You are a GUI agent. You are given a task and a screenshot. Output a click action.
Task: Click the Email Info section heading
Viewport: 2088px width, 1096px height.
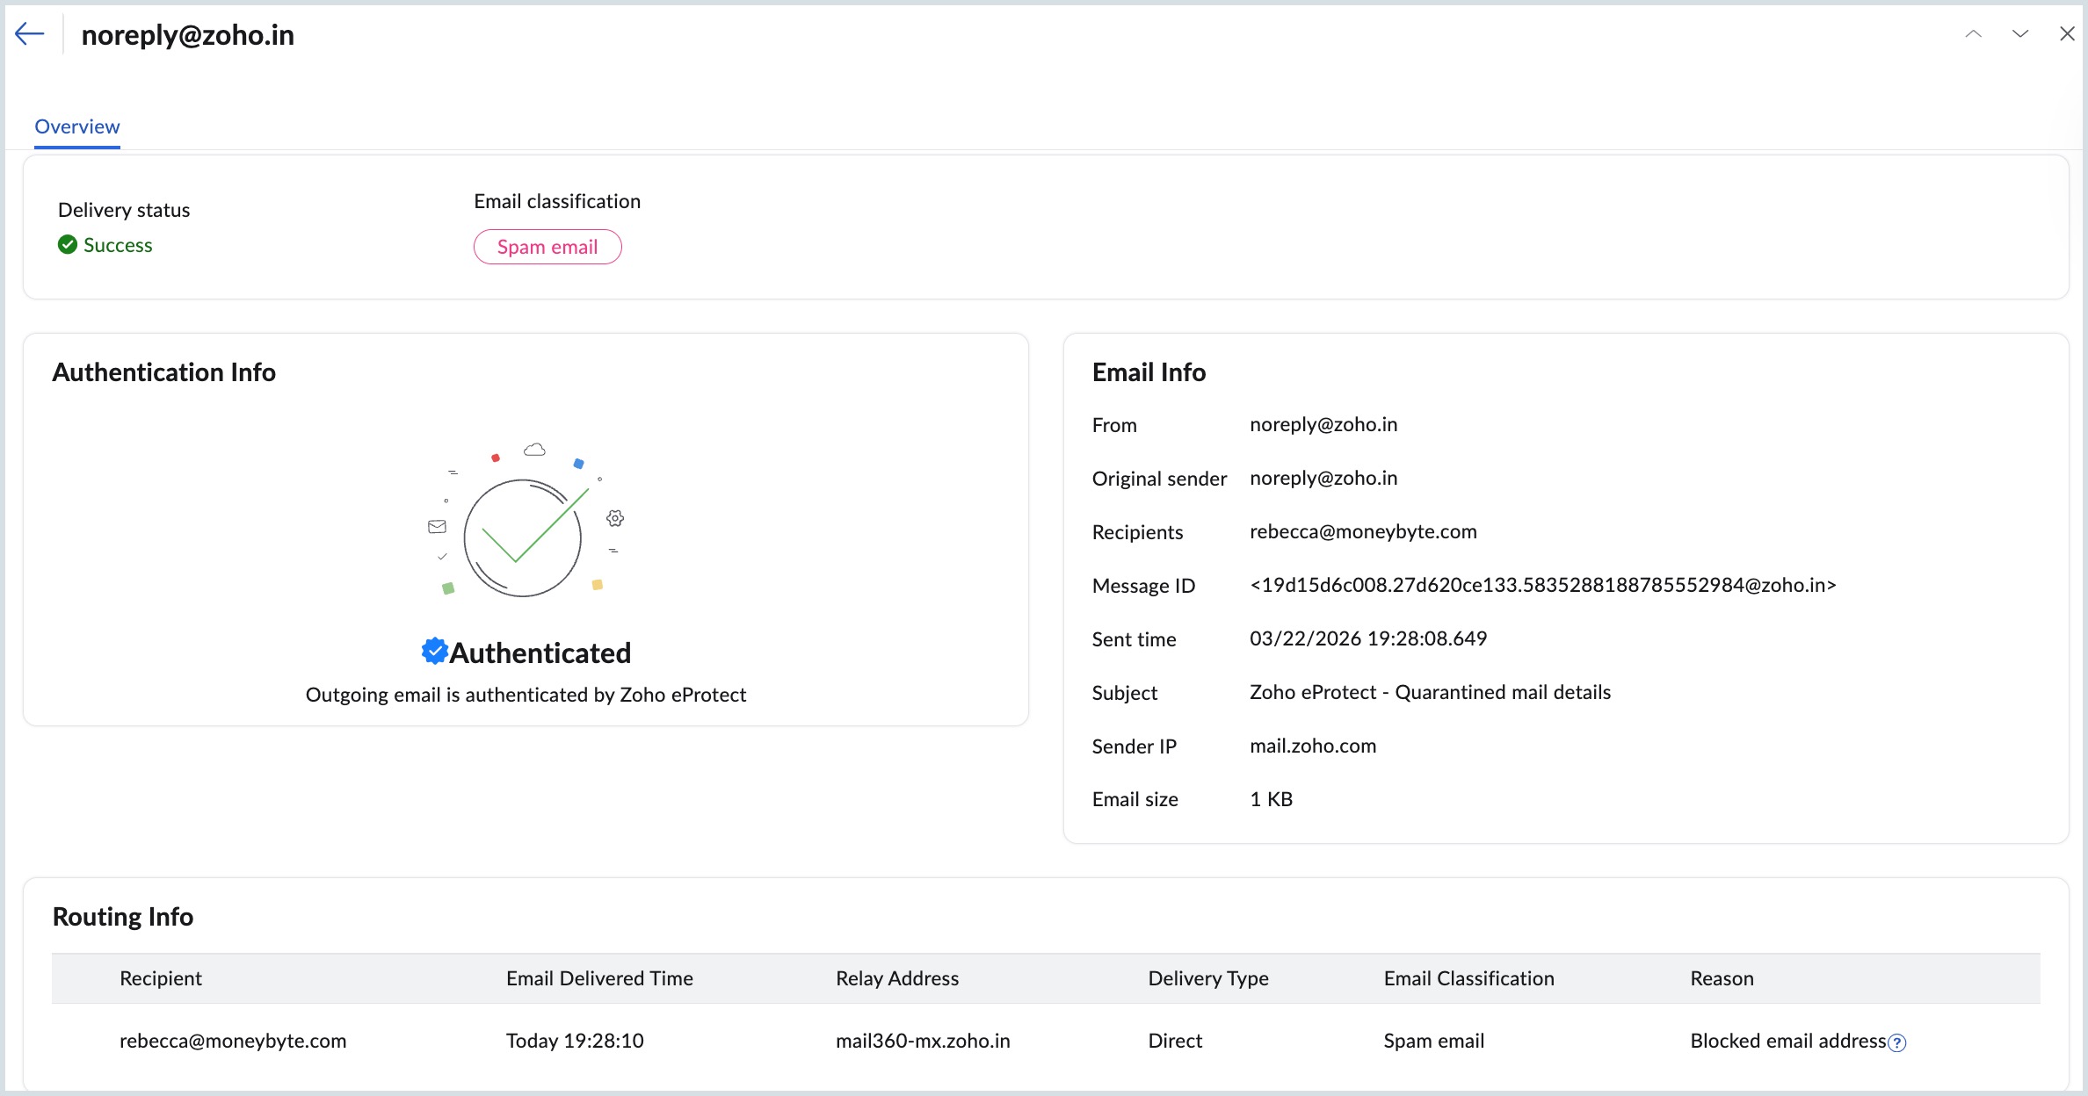point(1149,372)
